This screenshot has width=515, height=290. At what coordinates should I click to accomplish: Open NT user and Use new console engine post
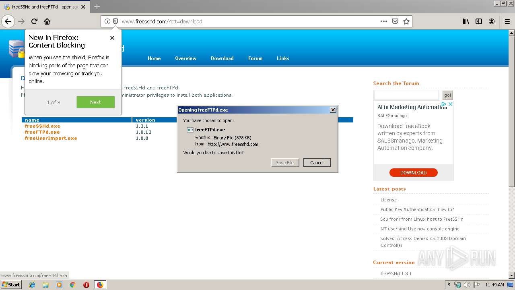[x=420, y=229]
